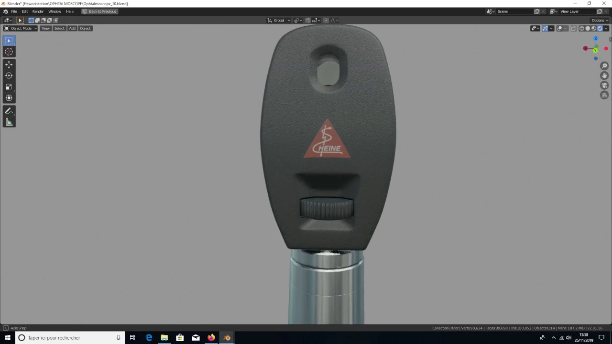Open the viewport Object menu
This screenshot has width=612, height=344.
(85, 28)
